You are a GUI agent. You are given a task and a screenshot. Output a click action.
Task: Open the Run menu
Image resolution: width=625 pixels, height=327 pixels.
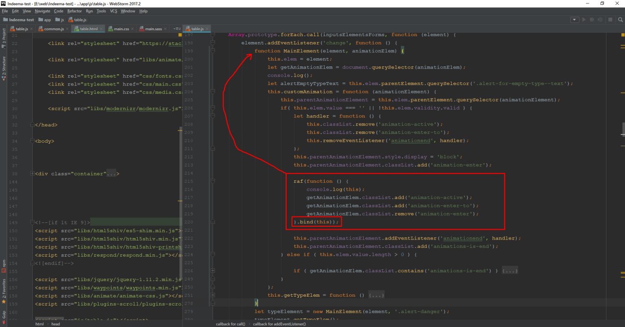(89, 11)
